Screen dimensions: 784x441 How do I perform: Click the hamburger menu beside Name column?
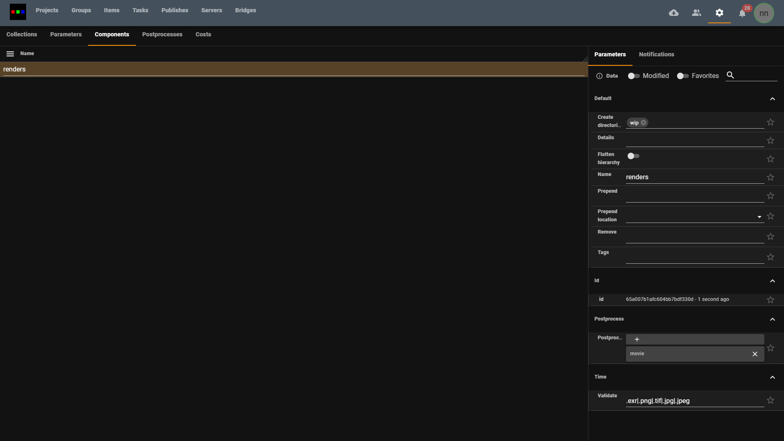[10, 54]
